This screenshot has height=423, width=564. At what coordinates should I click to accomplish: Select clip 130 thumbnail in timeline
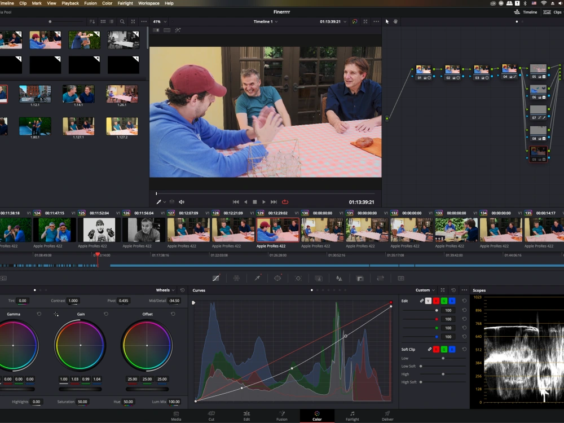point(321,230)
